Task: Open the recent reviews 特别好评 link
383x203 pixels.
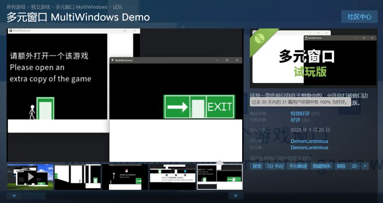Action: coord(300,114)
